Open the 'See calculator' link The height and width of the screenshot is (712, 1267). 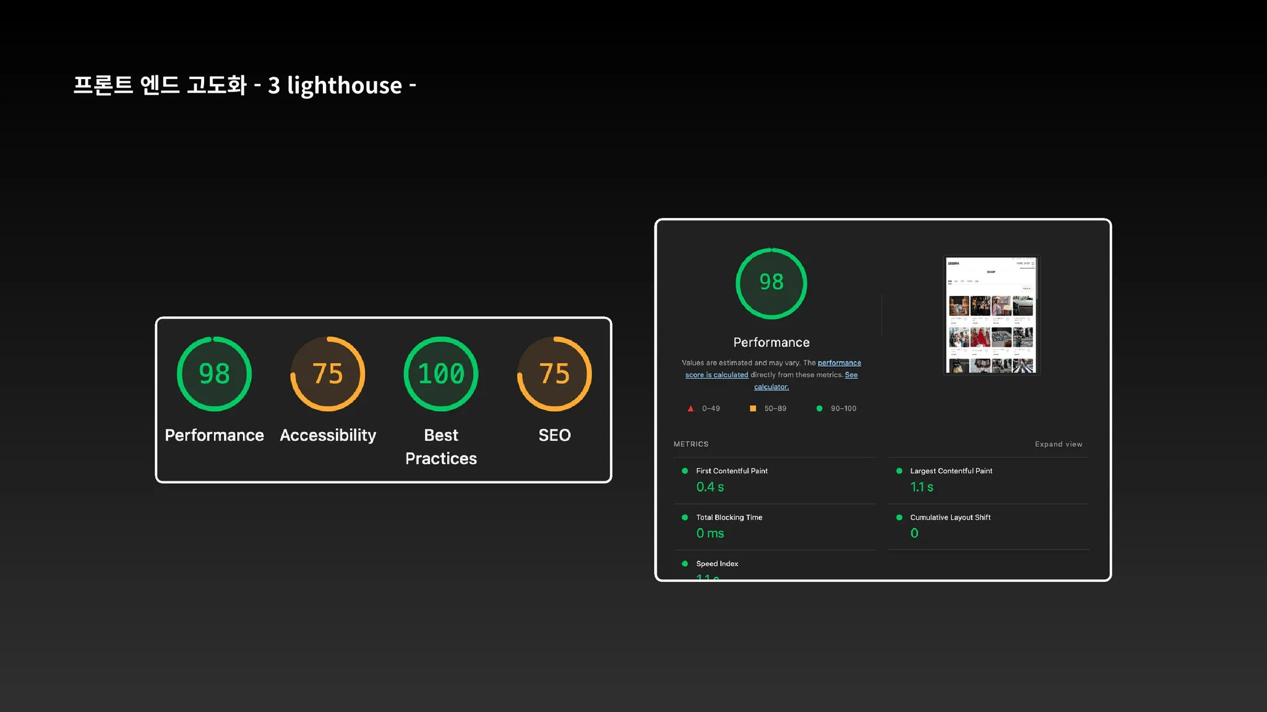[x=771, y=387]
